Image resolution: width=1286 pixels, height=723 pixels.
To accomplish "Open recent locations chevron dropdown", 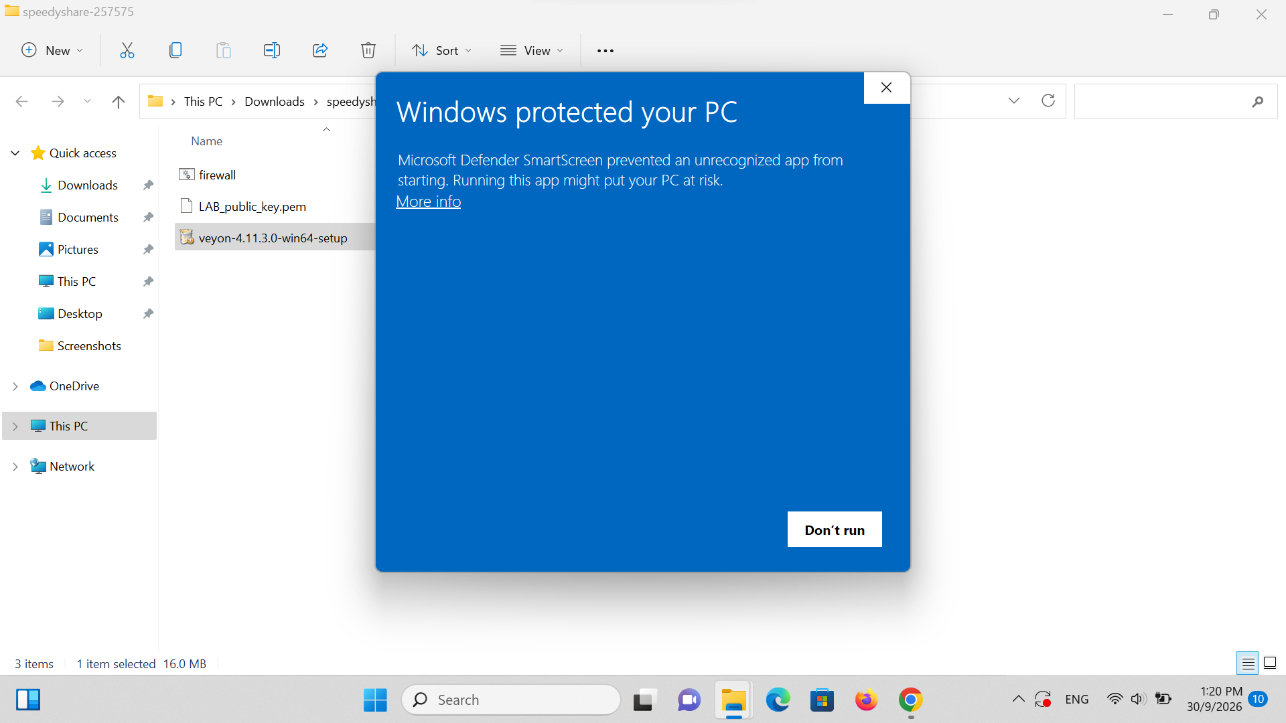I will [87, 101].
